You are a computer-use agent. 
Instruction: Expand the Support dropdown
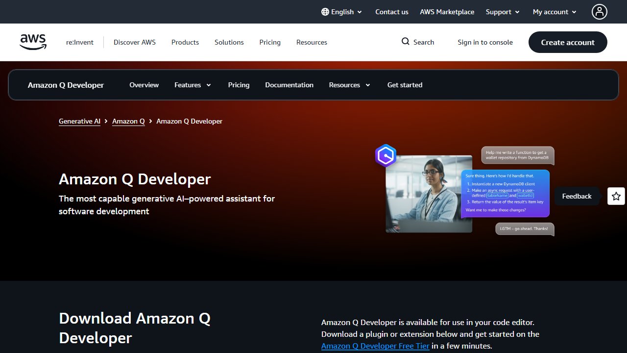coord(503,12)
